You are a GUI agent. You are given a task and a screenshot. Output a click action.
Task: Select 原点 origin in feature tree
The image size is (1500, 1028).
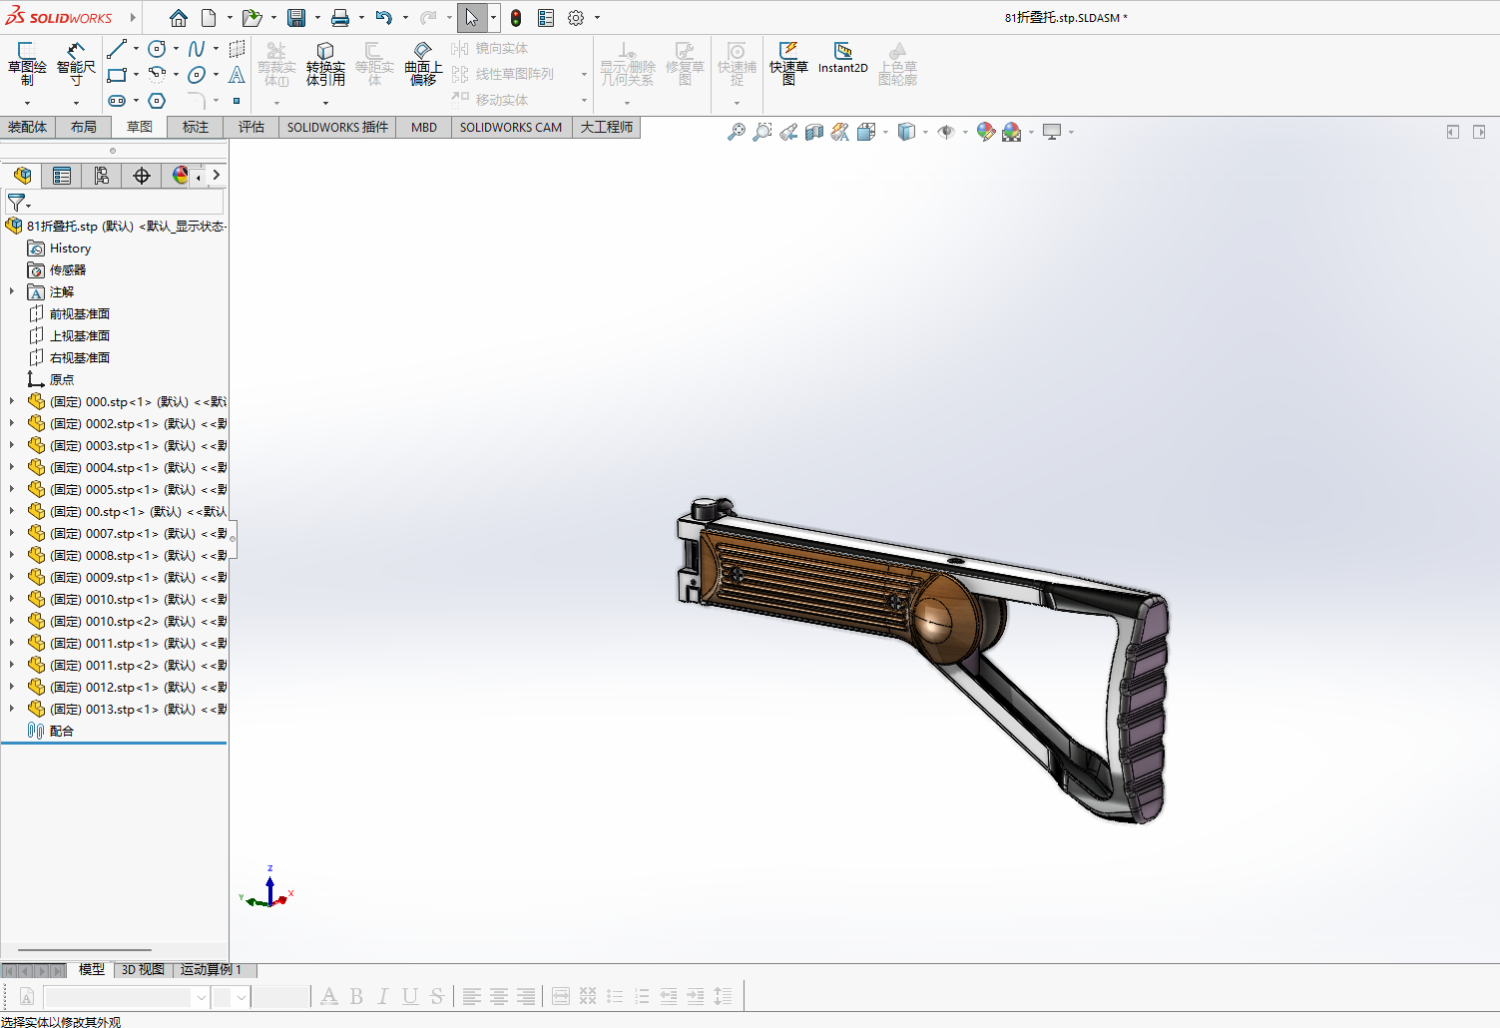coord(51,379)
